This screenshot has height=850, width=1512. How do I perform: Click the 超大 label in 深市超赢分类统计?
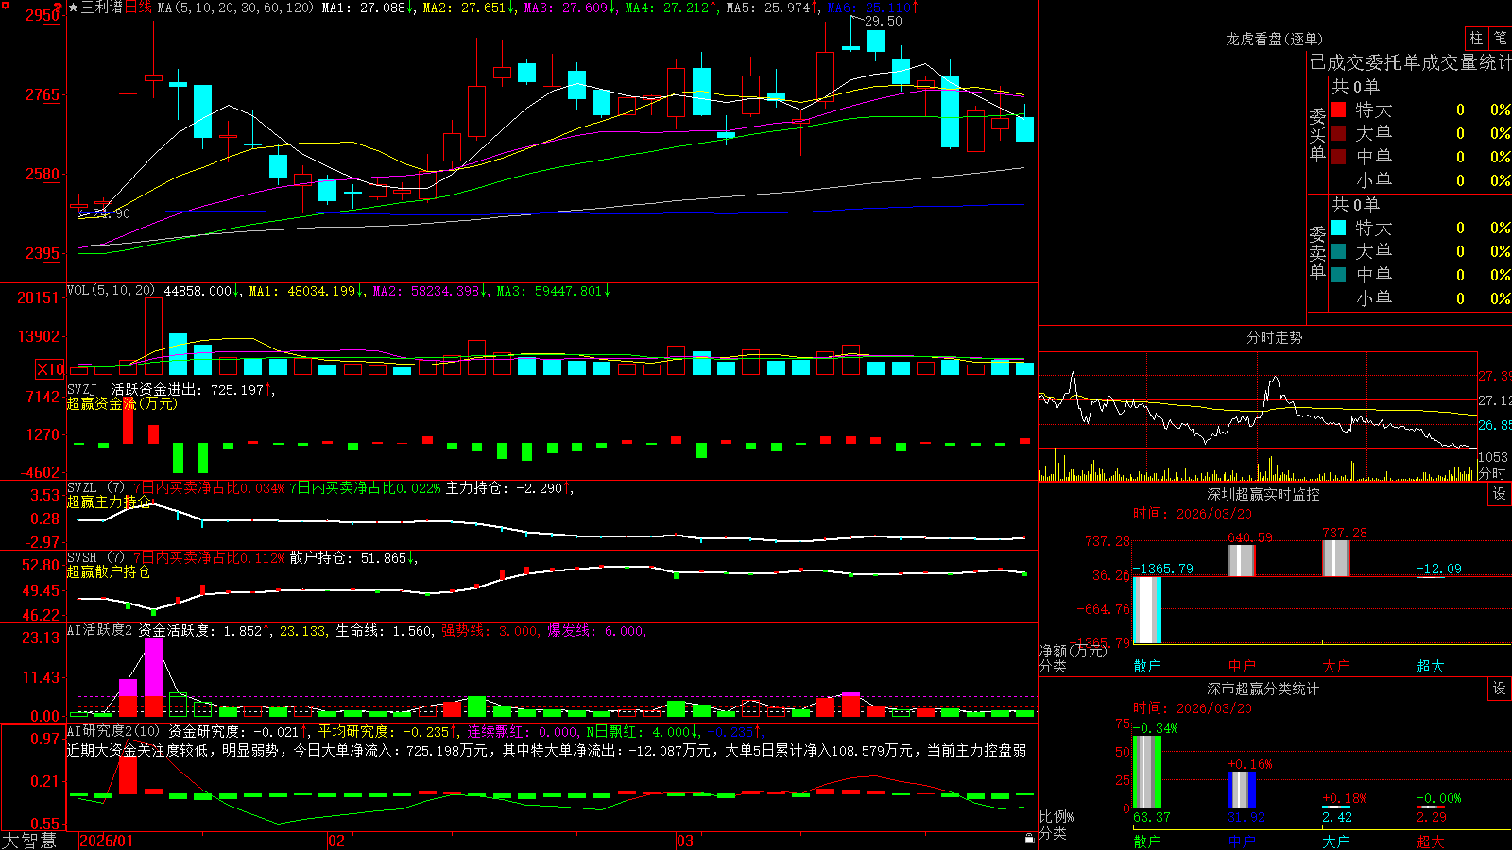[1431, 841]
